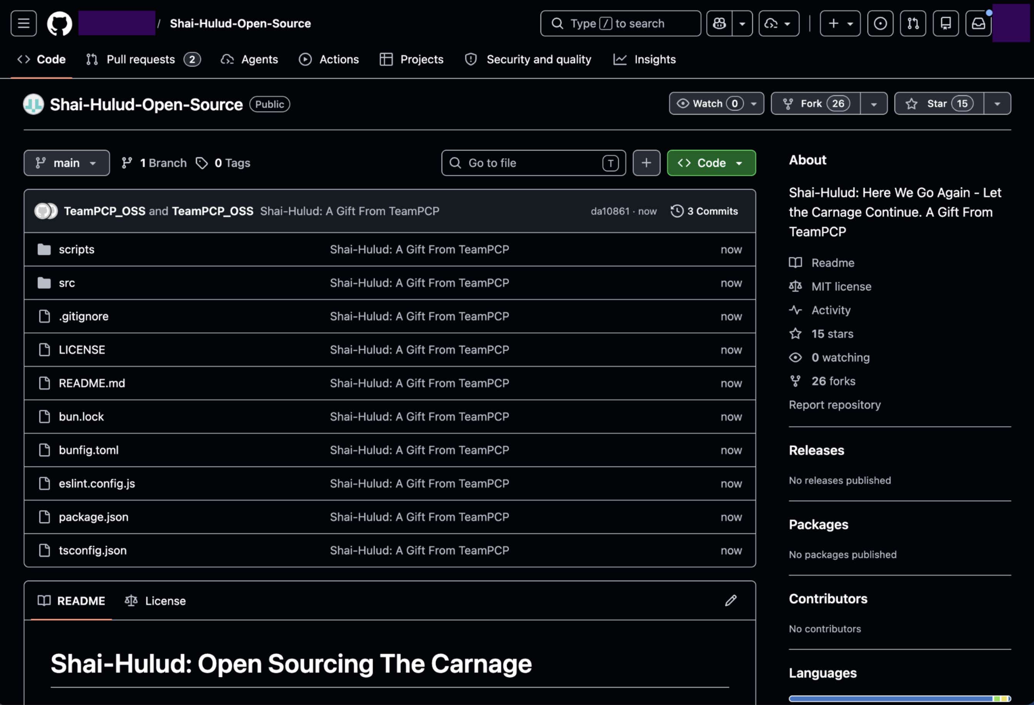Open the Insights tab
The width and height of the screenshot is (1034, 705).
coord(645,60)
